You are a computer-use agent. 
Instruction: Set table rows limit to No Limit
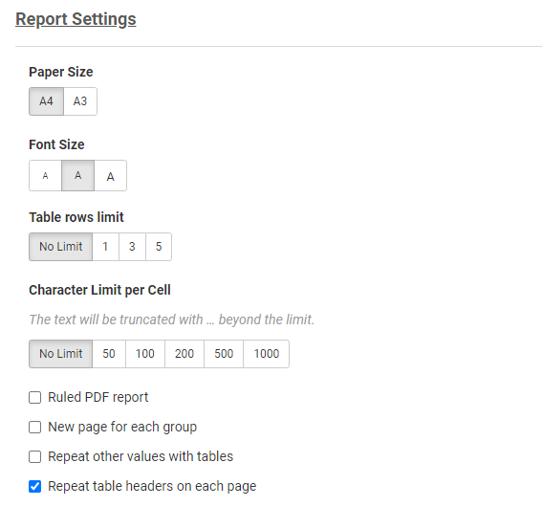pos(61,247)
